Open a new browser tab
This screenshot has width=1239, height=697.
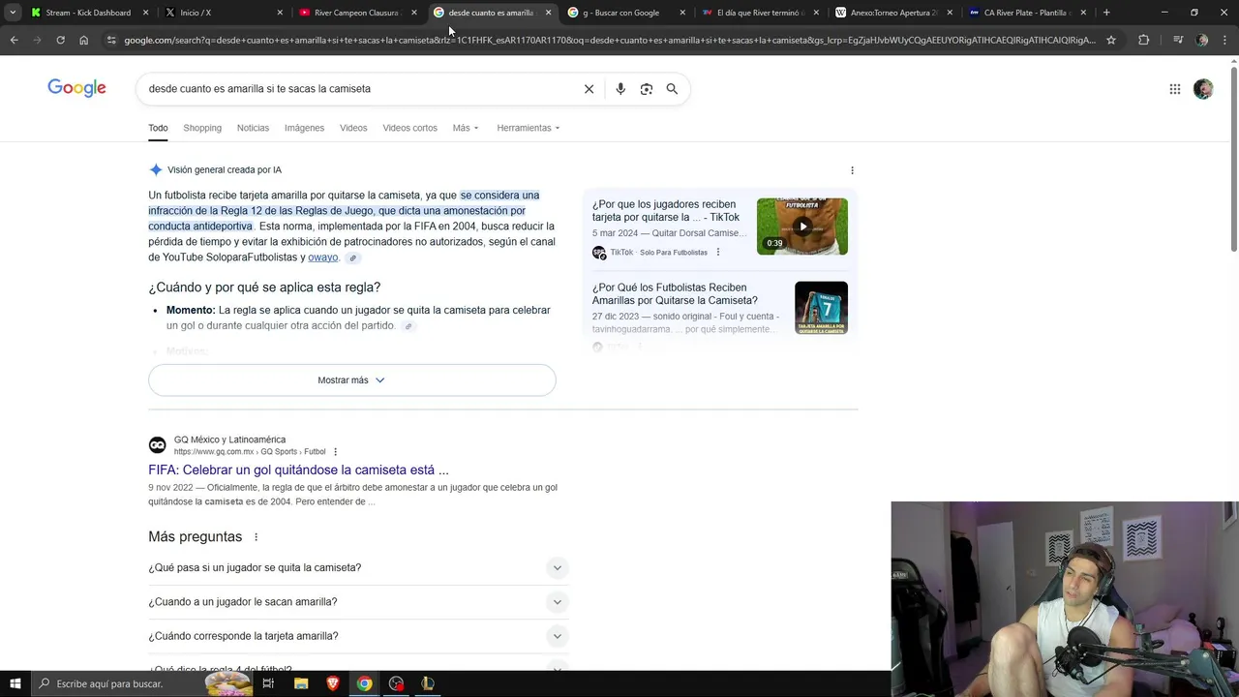pos(1106,13)
